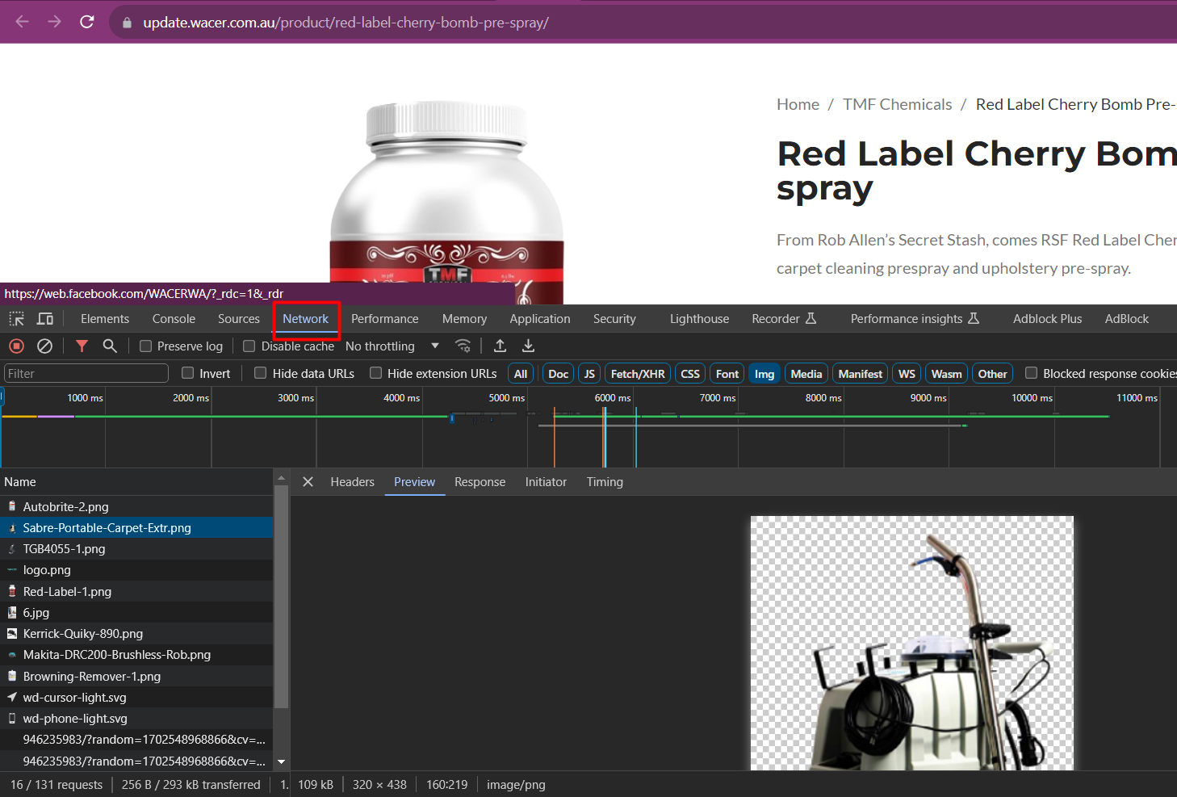Select TGB4055-1.png request row

[136, 549]
